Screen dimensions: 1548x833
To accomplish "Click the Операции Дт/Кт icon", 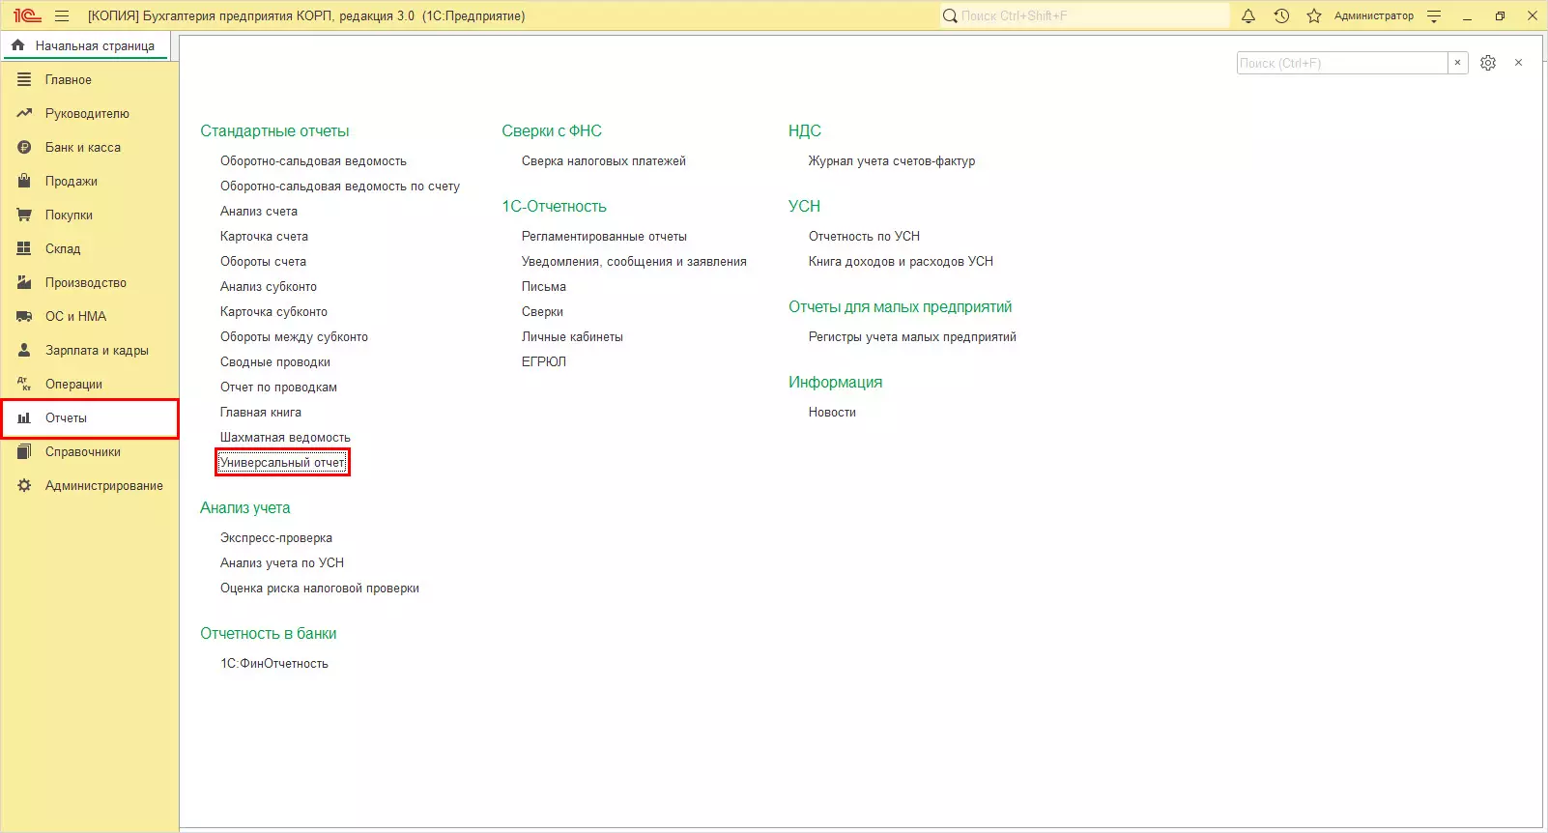I will coord(24,384).
